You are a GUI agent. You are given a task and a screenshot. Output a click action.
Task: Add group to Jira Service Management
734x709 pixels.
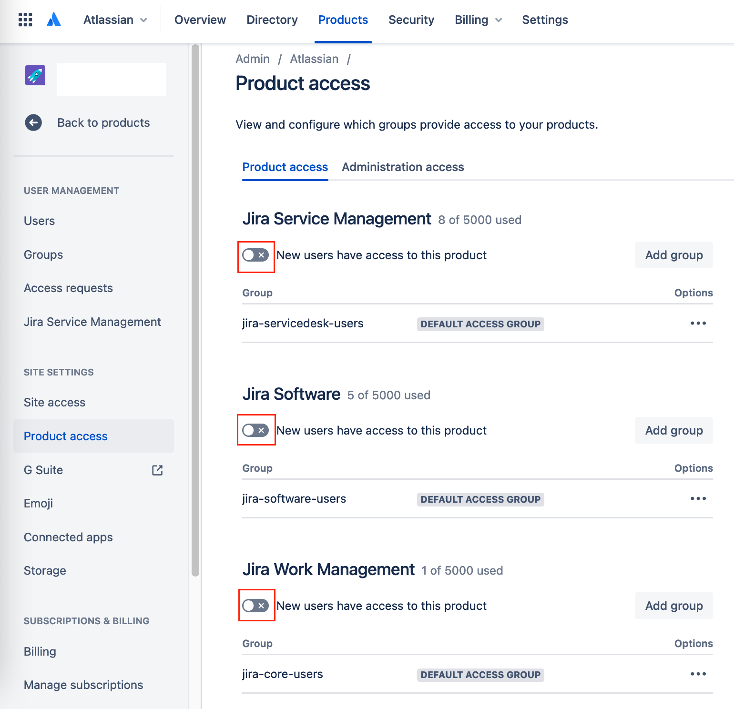click(x=674, y=255)
